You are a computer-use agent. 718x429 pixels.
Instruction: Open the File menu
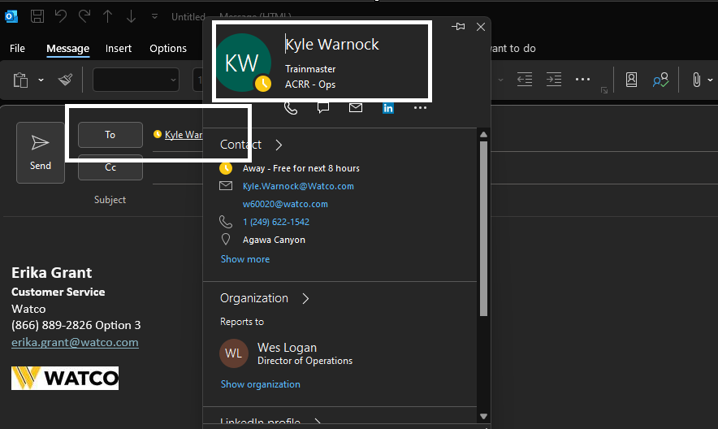point(17,48)
